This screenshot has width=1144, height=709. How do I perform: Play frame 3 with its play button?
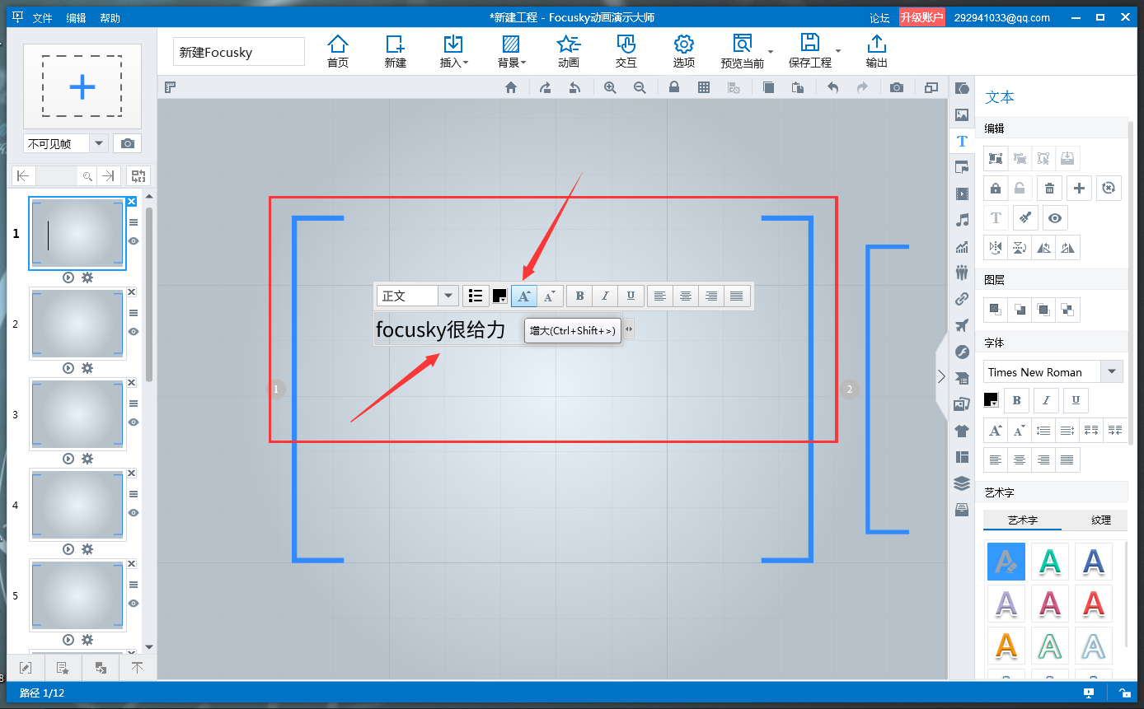(68, 459)
